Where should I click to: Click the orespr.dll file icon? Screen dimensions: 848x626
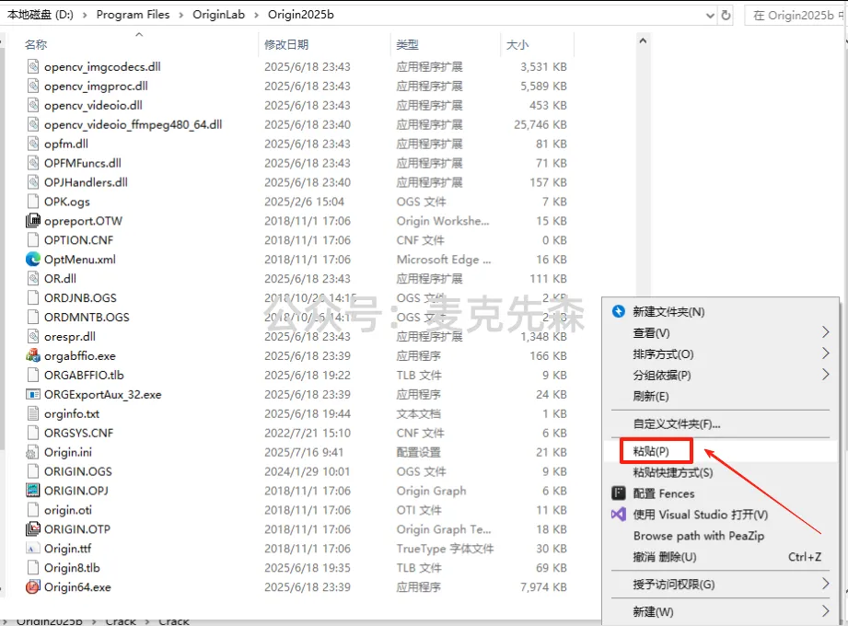(x=33, y=336)
